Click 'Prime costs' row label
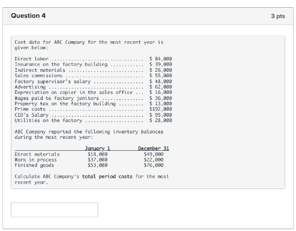 [x=30, y=109]
